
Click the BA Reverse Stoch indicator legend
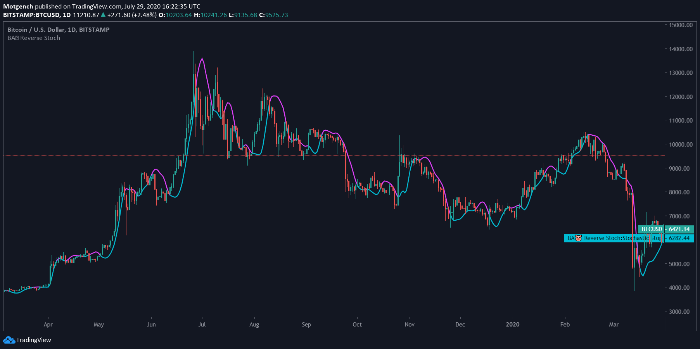click(34, 38)
